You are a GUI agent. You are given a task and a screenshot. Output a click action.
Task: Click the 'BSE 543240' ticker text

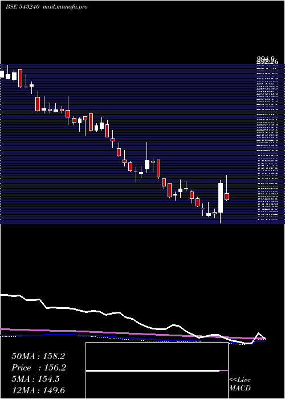tap(22, 7)
